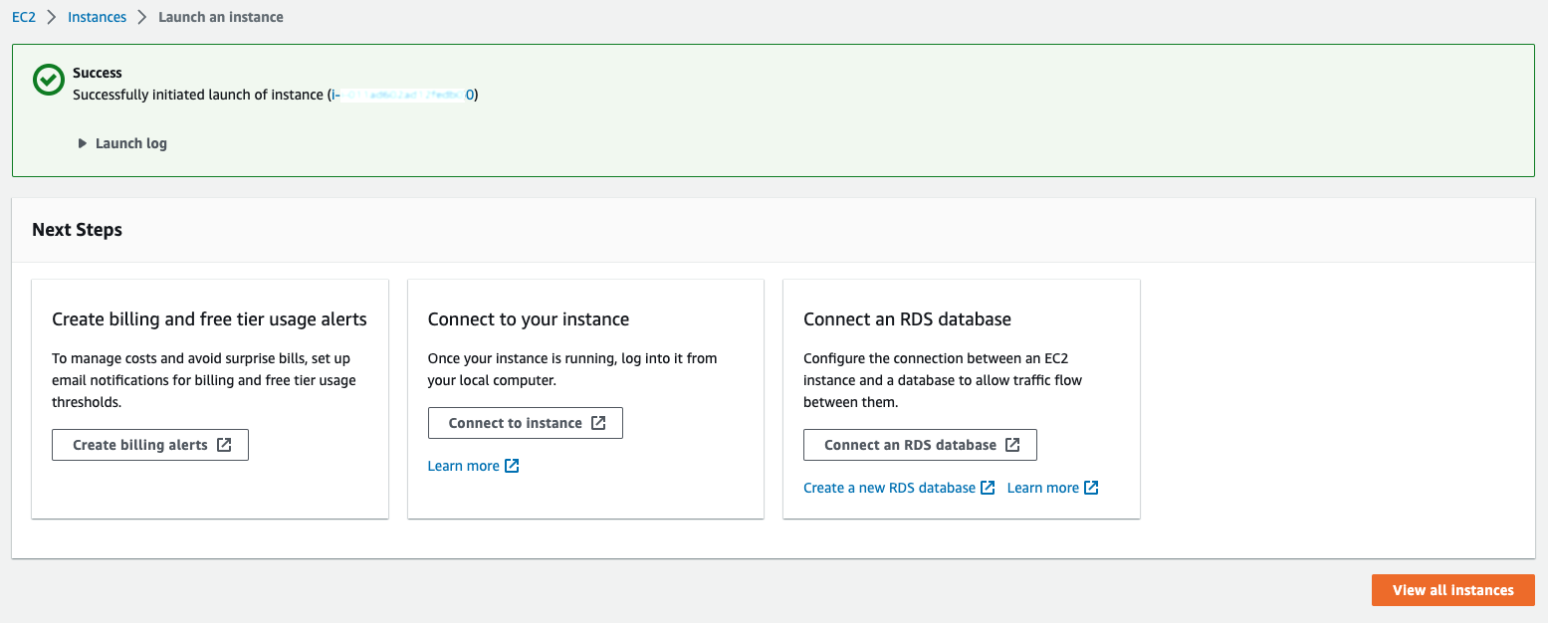Open the launched instance ID link
Image resolution: width=1548 pixels, height=623 pixels.
click(x=403, y=95)
